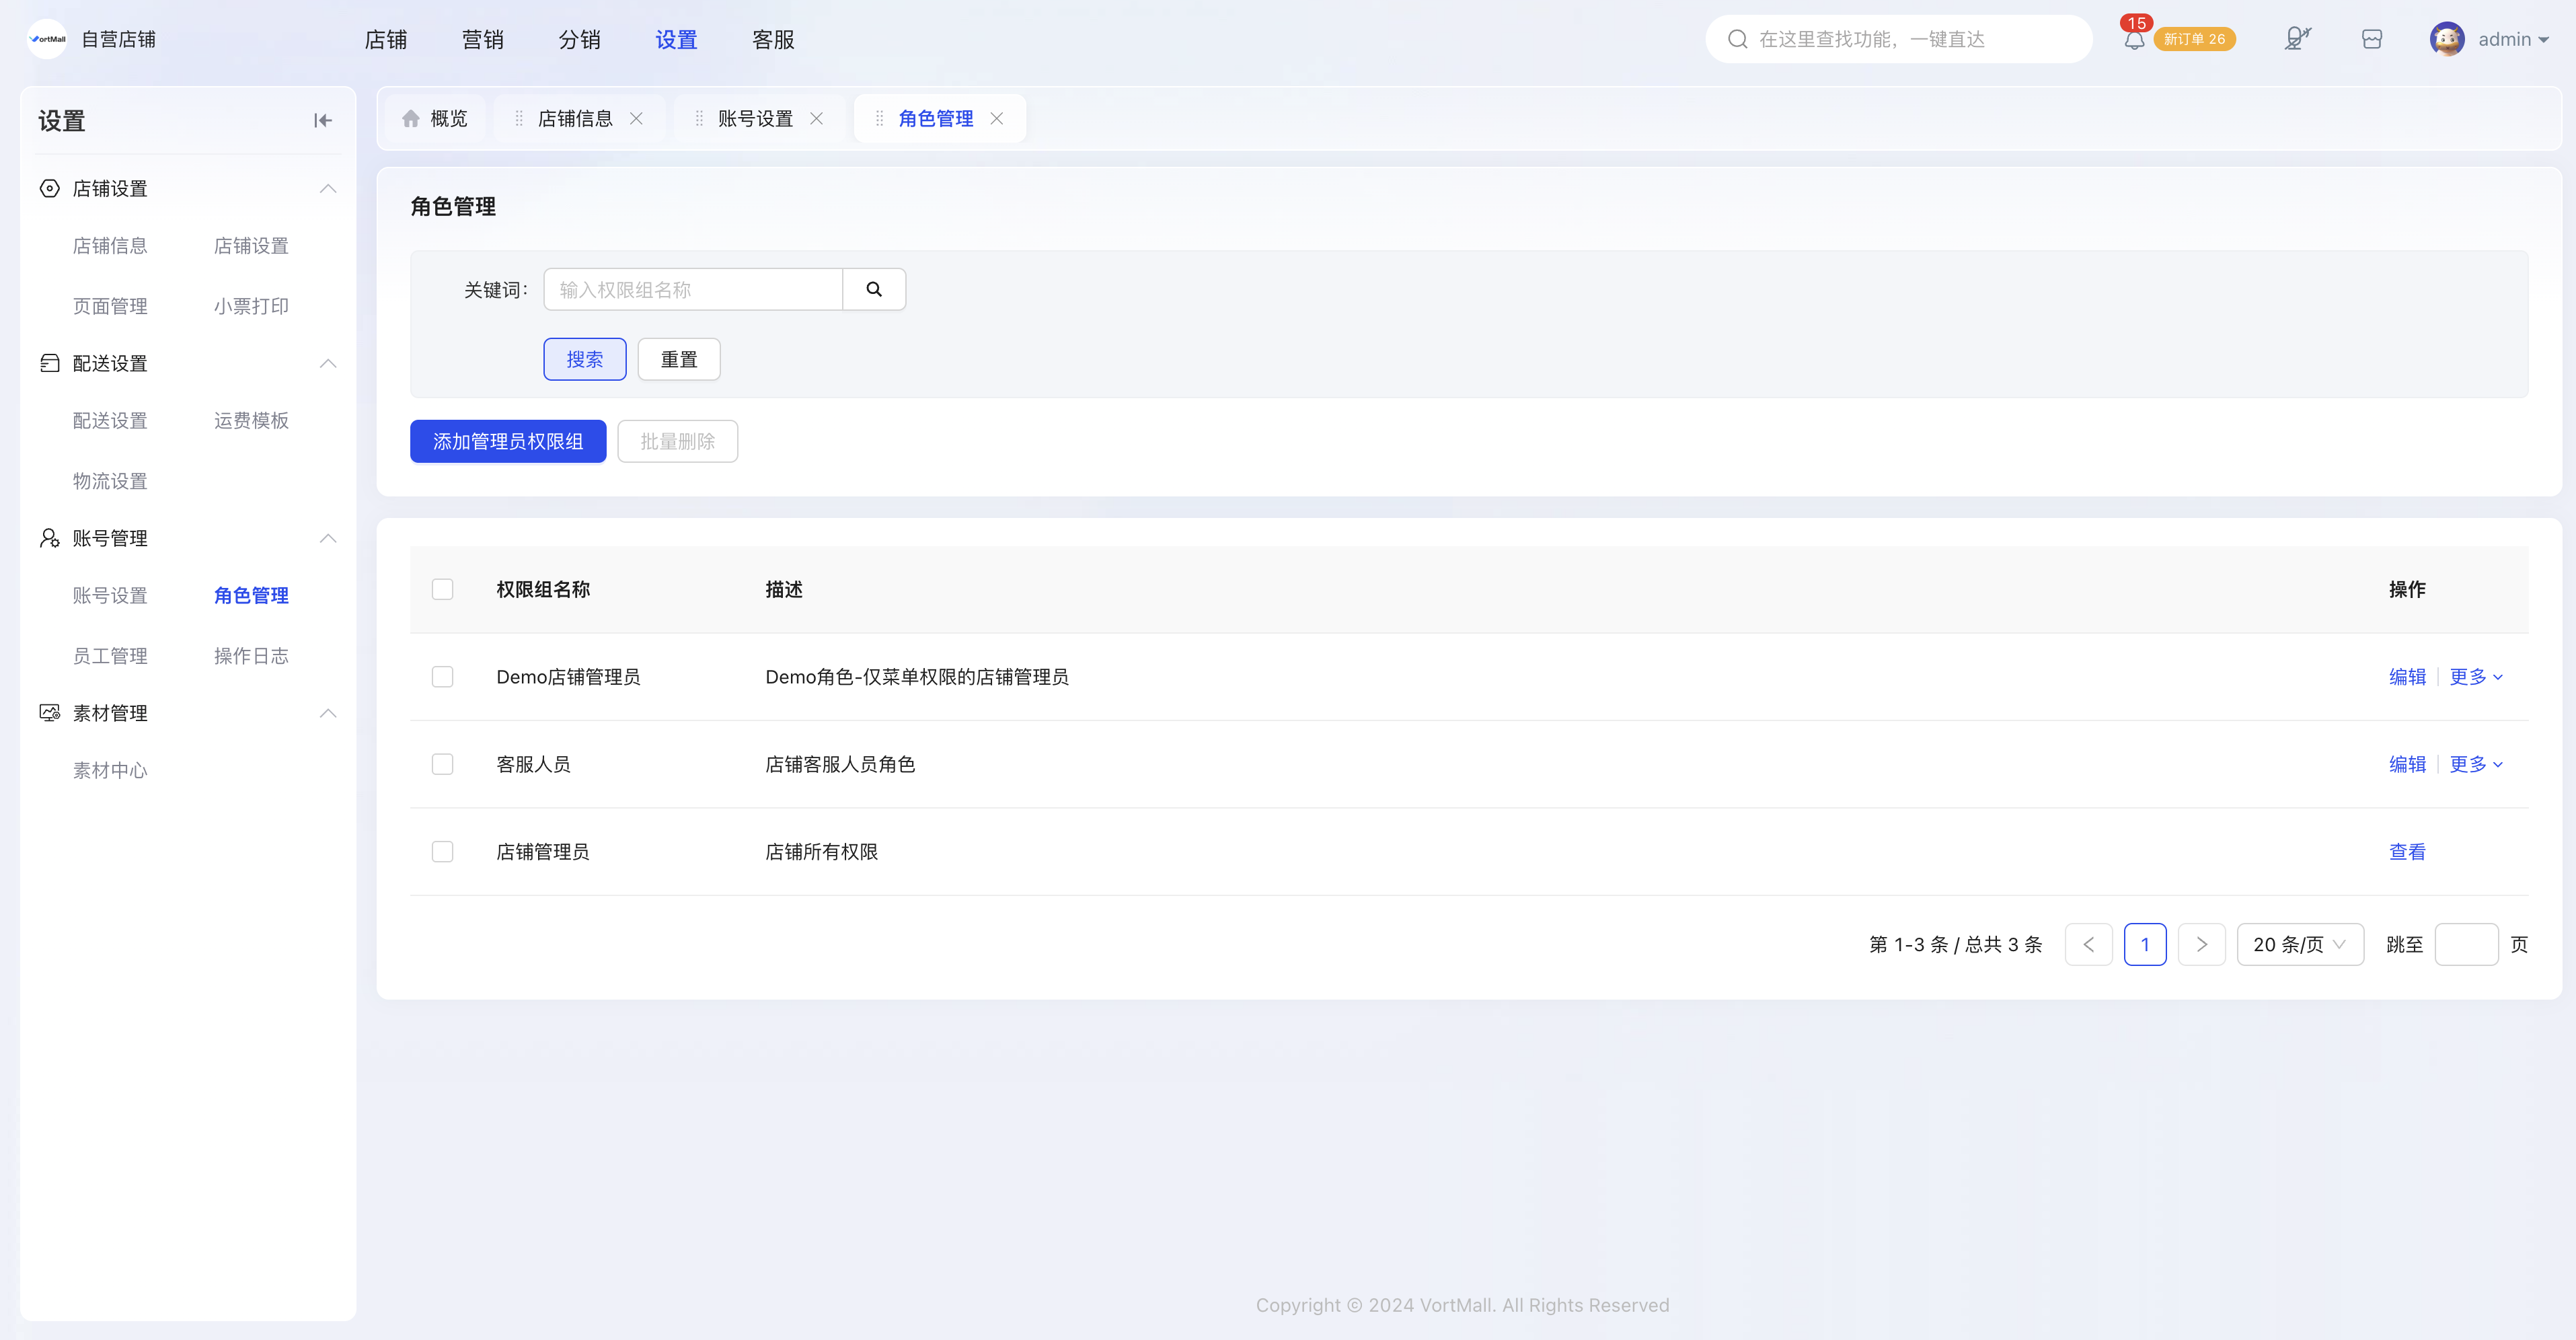Go to next page arrow

(2201, 944)
